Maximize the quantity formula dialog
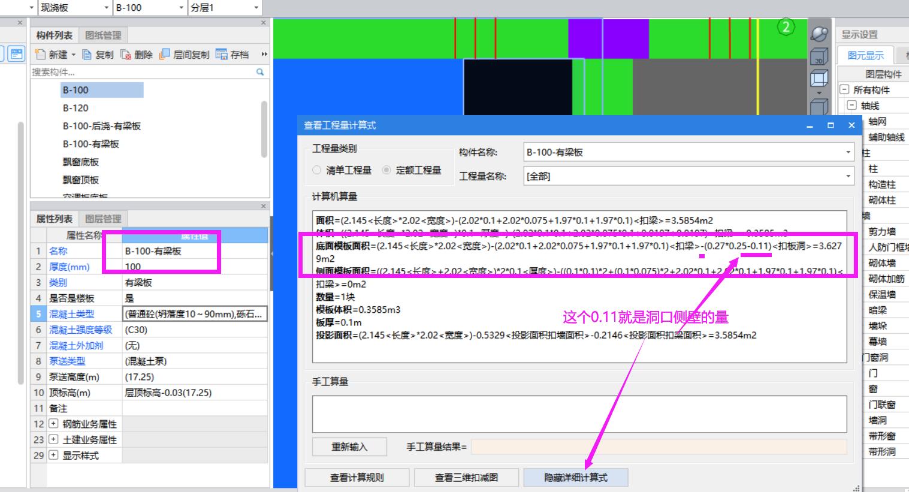Image resolution: width=909 pixels, height=492 pixels. click(831, 125)
